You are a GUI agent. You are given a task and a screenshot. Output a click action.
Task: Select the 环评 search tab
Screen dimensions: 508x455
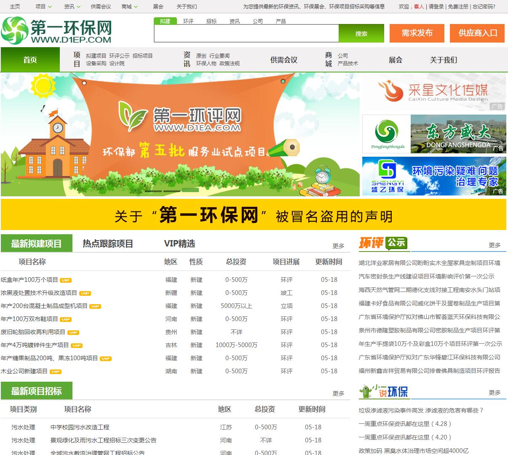point(188,21)
